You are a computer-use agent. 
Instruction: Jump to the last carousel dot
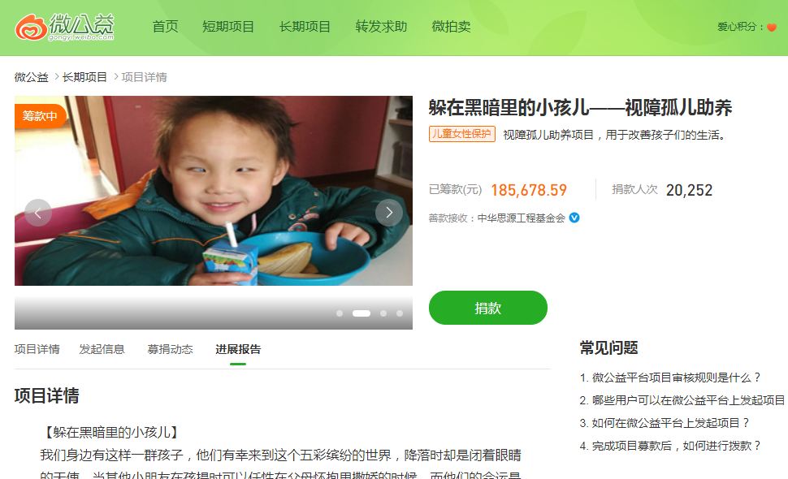pos(400,313)
